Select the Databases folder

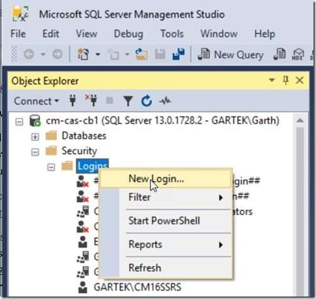tap(84, 136)
